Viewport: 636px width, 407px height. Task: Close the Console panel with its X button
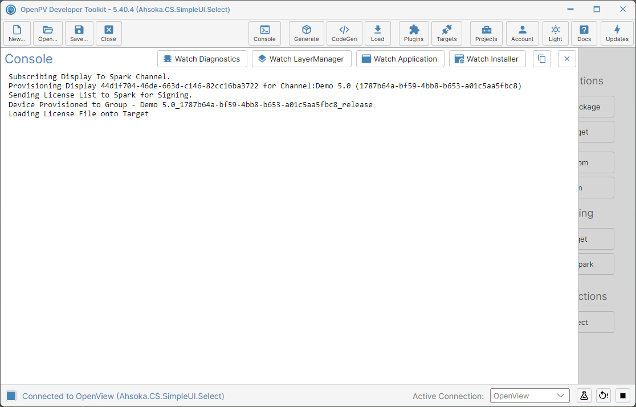[x=567, y=59]
